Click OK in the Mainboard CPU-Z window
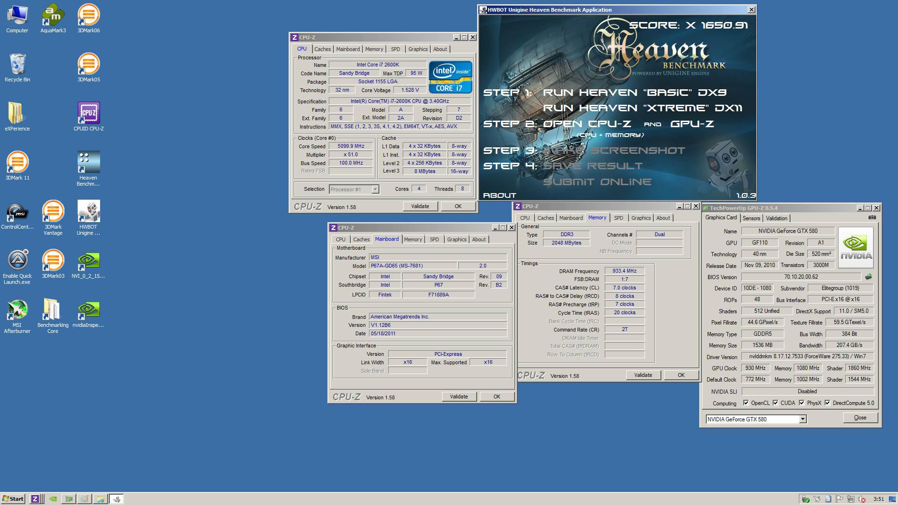Screen dimensions: 898x505 coord(497,397)
